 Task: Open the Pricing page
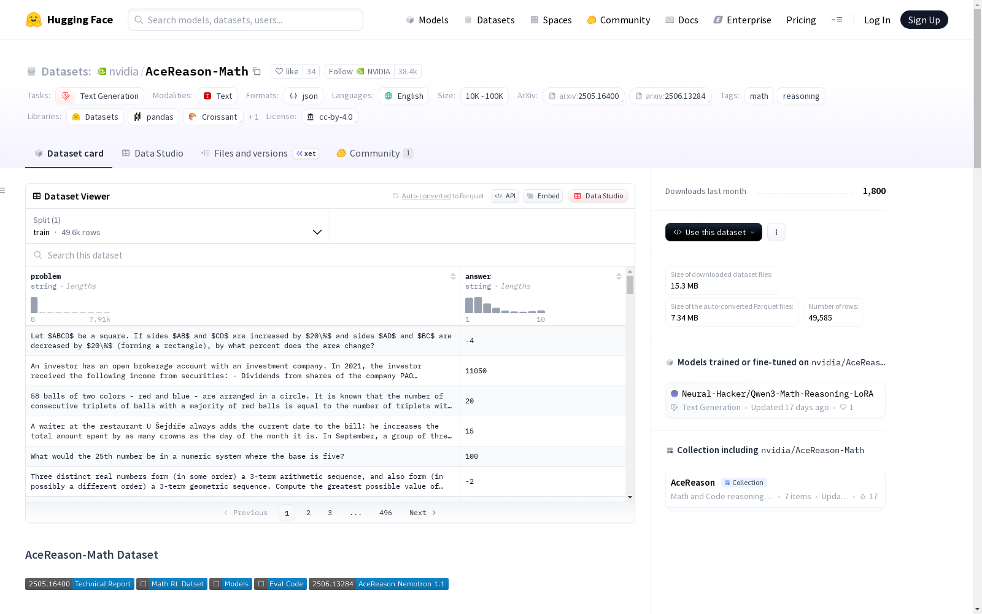(801, 20)
